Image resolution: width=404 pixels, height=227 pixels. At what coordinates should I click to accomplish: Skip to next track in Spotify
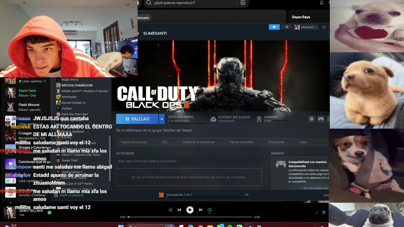tap(200, 210)
